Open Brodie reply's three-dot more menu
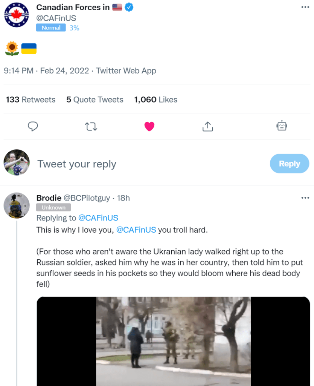This screenshot has width=314, height=386. pyautogui.click(x=305, y=198)
